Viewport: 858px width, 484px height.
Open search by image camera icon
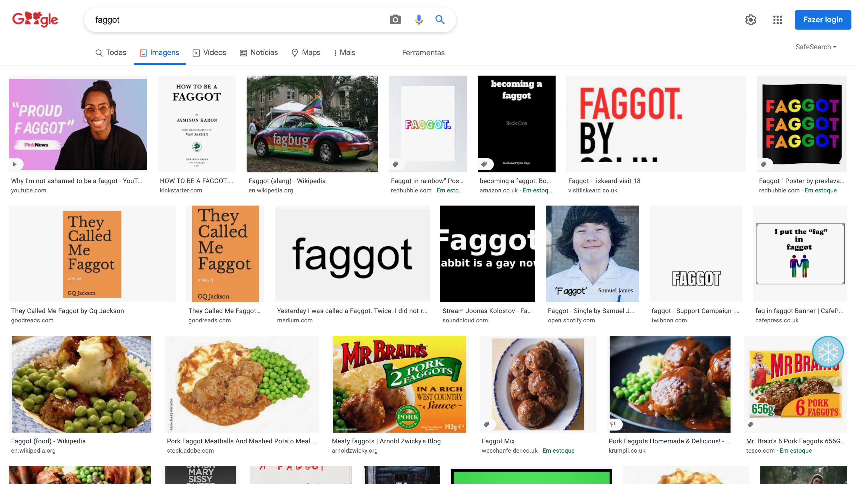(395, 20)
